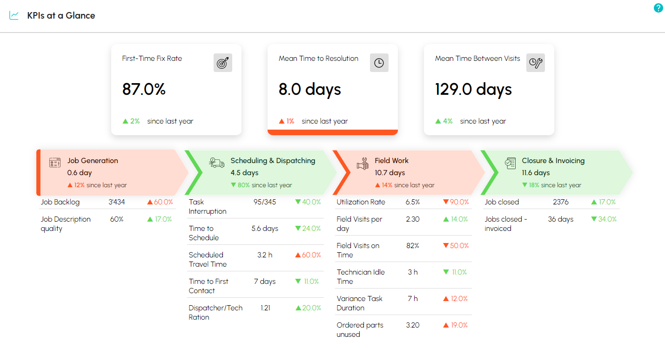Click wrench icon on Mean Time Between Visits
Image resolution: width=665 pixels, height=348 pixels.
pyautogui.click(x=536, y=63)
